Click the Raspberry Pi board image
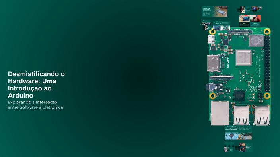 click(x=239, y=77)
